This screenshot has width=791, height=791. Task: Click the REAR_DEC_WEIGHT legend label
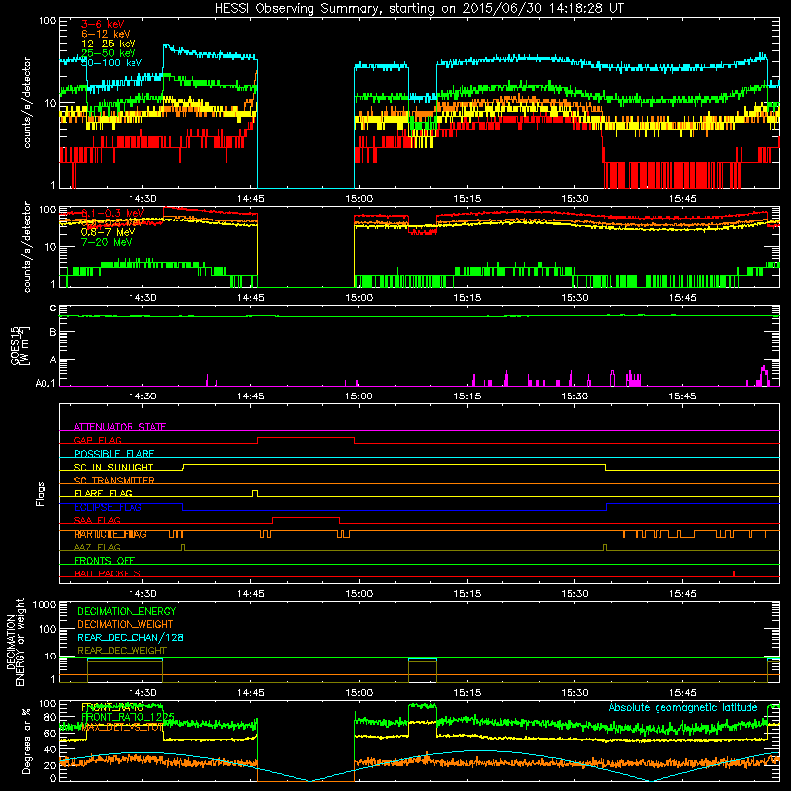coord(122,651)
